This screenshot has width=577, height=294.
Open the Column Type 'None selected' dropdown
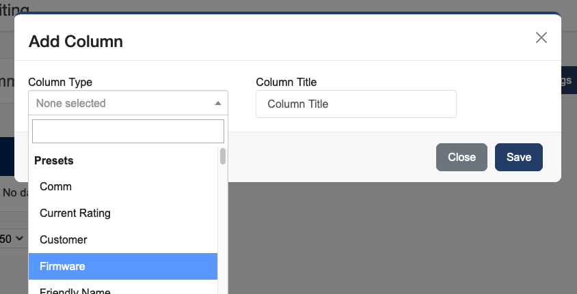pyautogui.click(x=128, y=104)
